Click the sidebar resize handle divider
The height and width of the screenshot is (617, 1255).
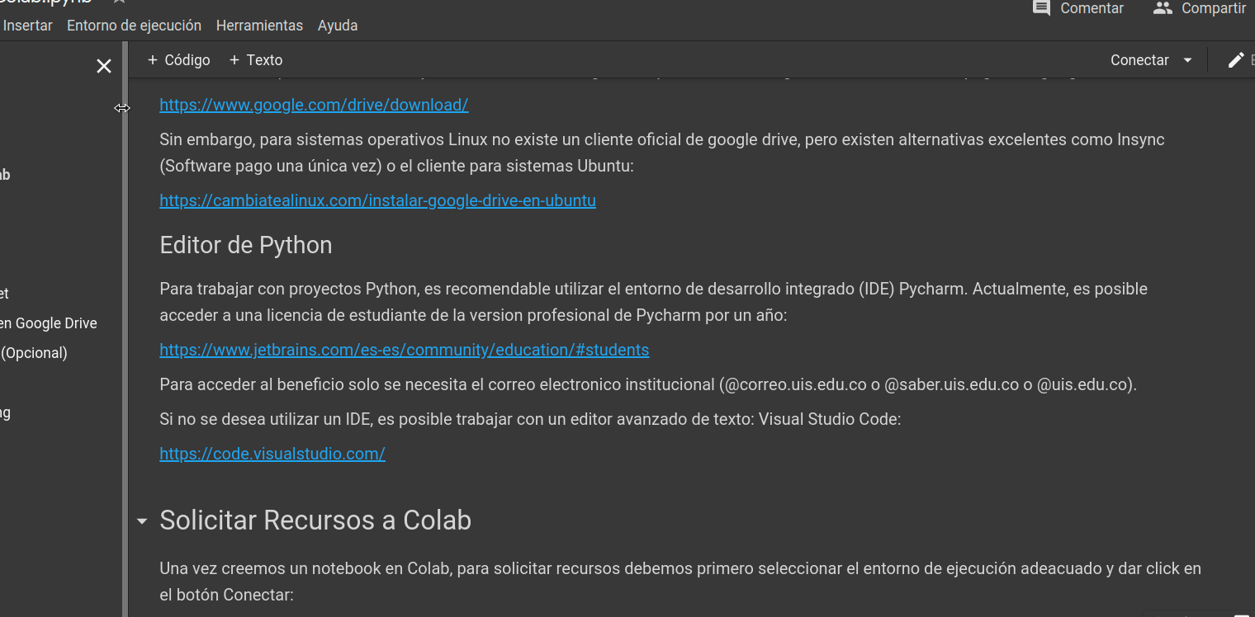point(125,330)
